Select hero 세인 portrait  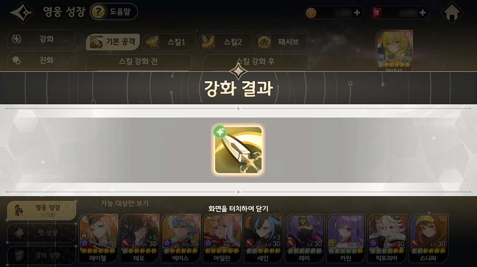point(263,238)
